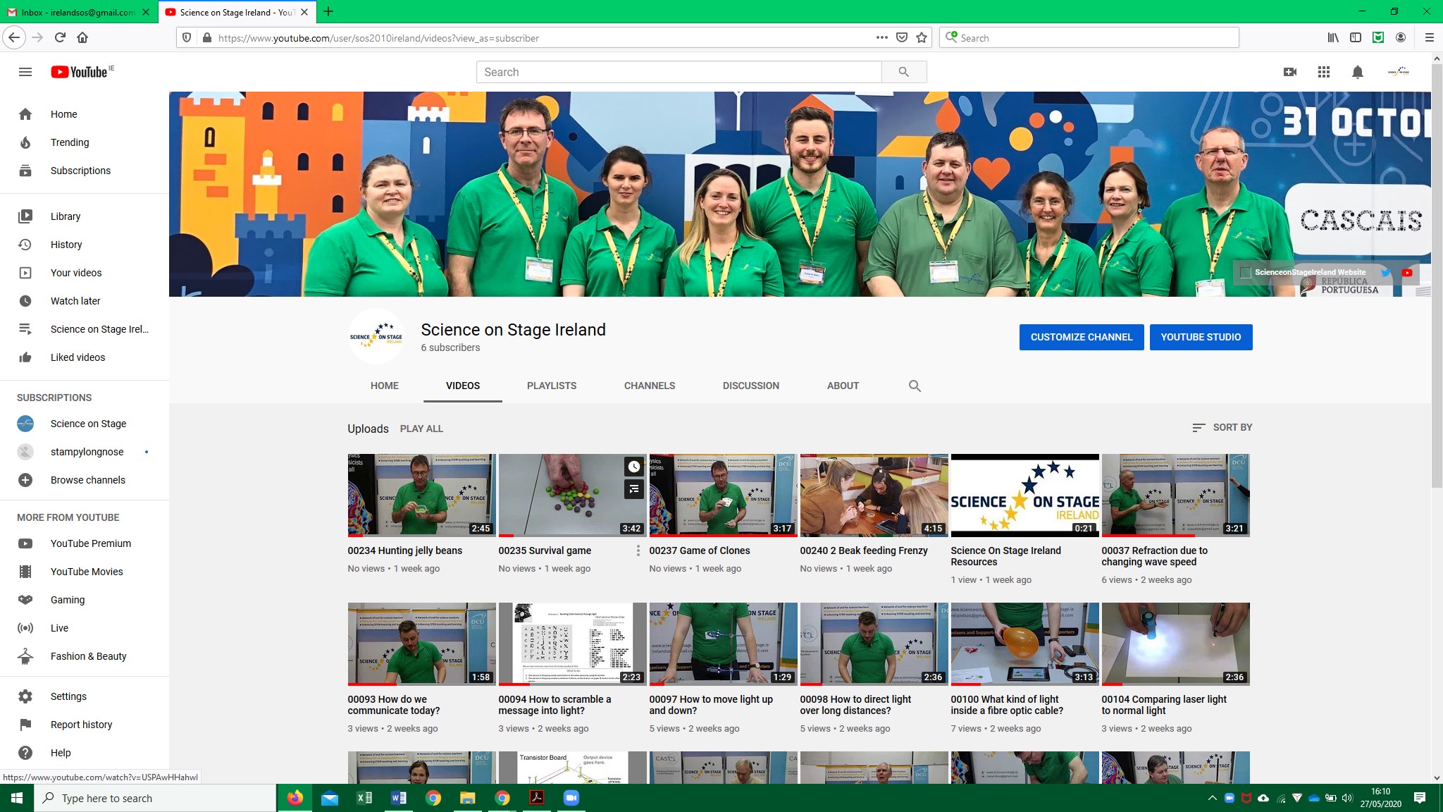Open History in sidebar
Image resolution: width=1443 pixels, height=812 pixels.
(x=85, y=245)
